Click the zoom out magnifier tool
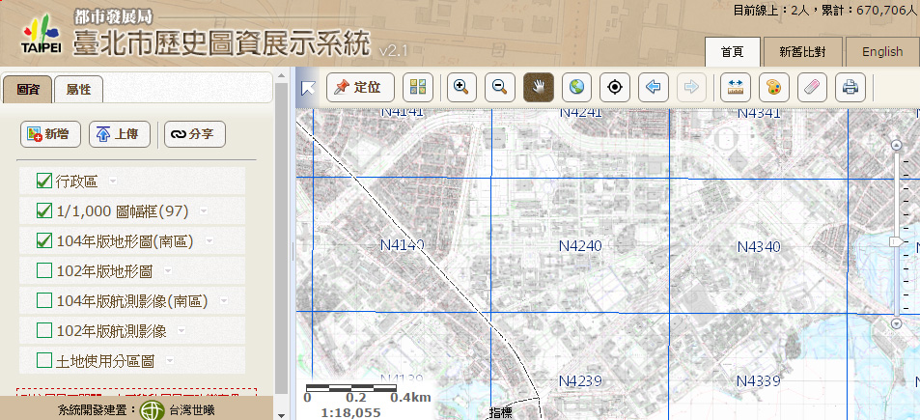This screenshot has width=920, height=420. (499, 88)
